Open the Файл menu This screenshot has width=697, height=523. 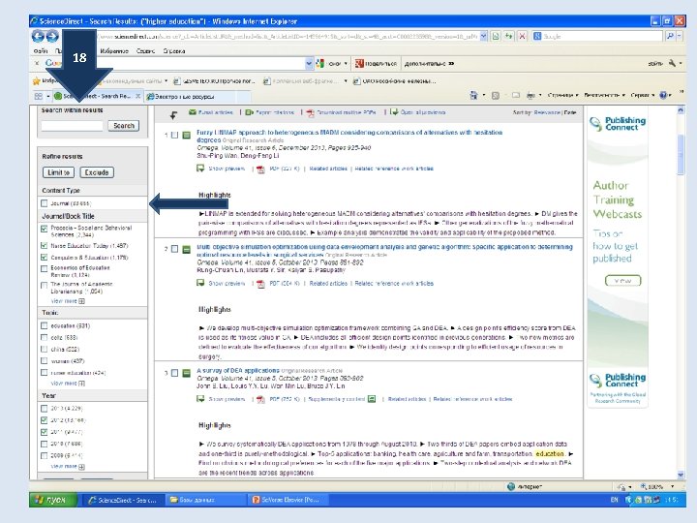click(40, 50)
